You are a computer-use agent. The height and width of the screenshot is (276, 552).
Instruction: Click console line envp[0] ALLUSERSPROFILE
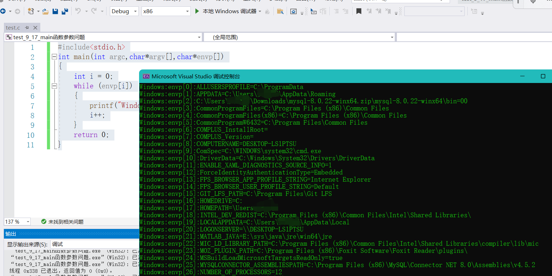(221, 87)
